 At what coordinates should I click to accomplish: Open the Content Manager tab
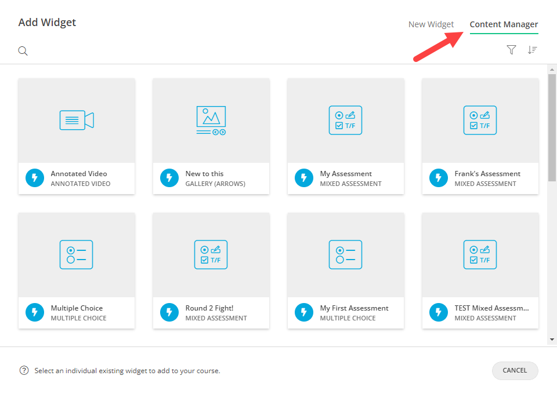click(x=504, y=24)
